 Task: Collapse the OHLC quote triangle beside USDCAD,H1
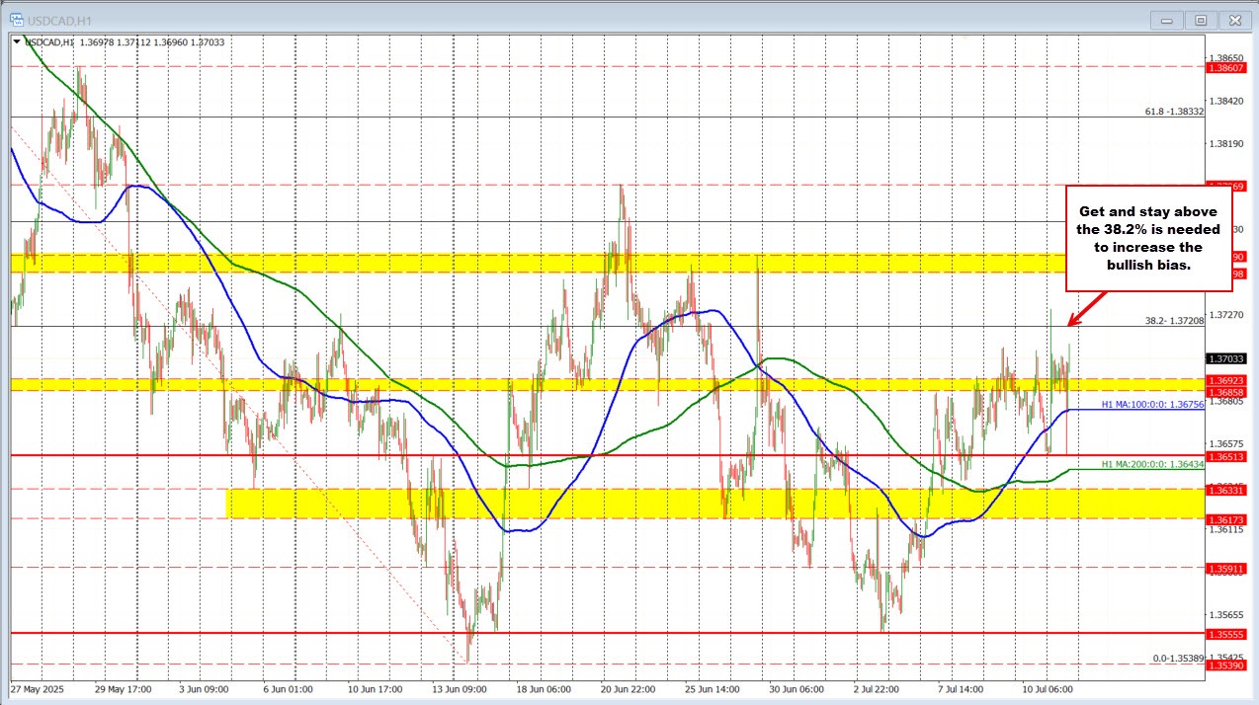(16, 42)
